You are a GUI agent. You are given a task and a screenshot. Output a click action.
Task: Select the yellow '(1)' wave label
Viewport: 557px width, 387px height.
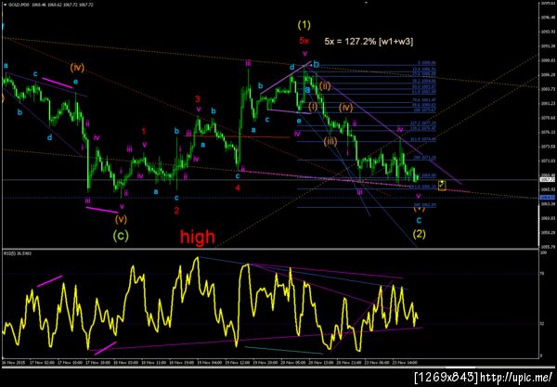[x=304, y=25]
